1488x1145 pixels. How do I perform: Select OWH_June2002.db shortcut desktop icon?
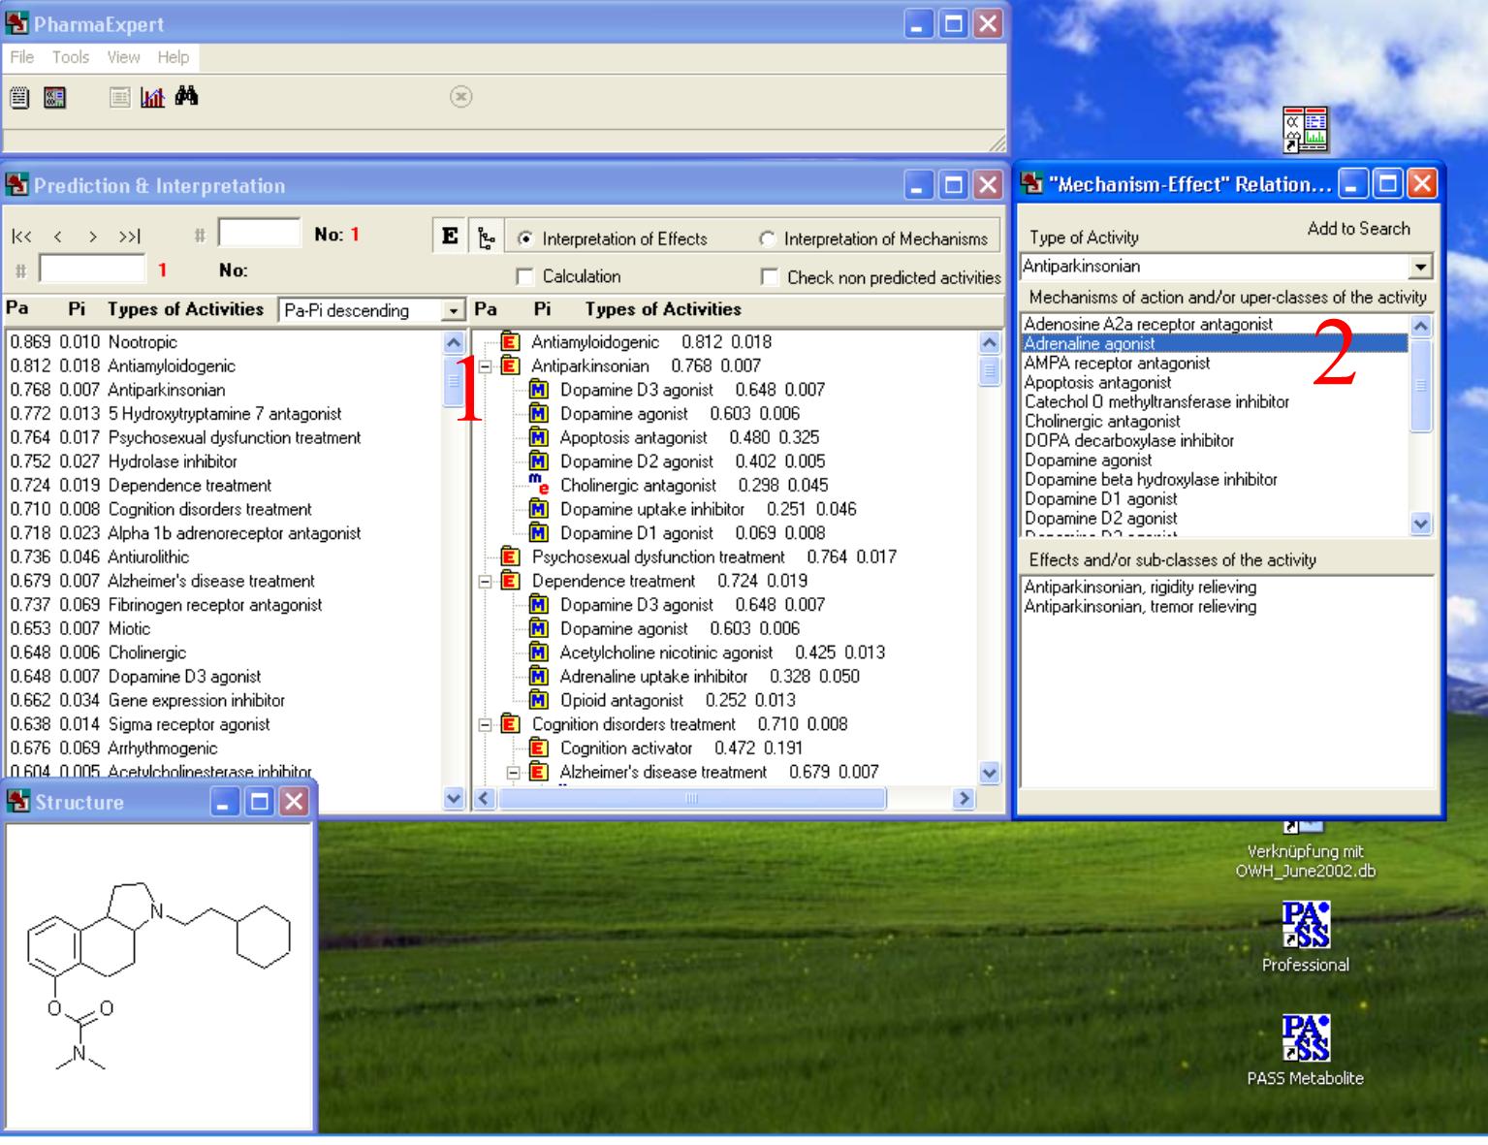click(1306, 851)
